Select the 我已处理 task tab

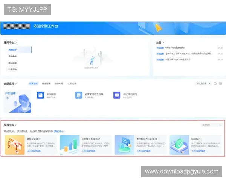click(x=12, y=63)
